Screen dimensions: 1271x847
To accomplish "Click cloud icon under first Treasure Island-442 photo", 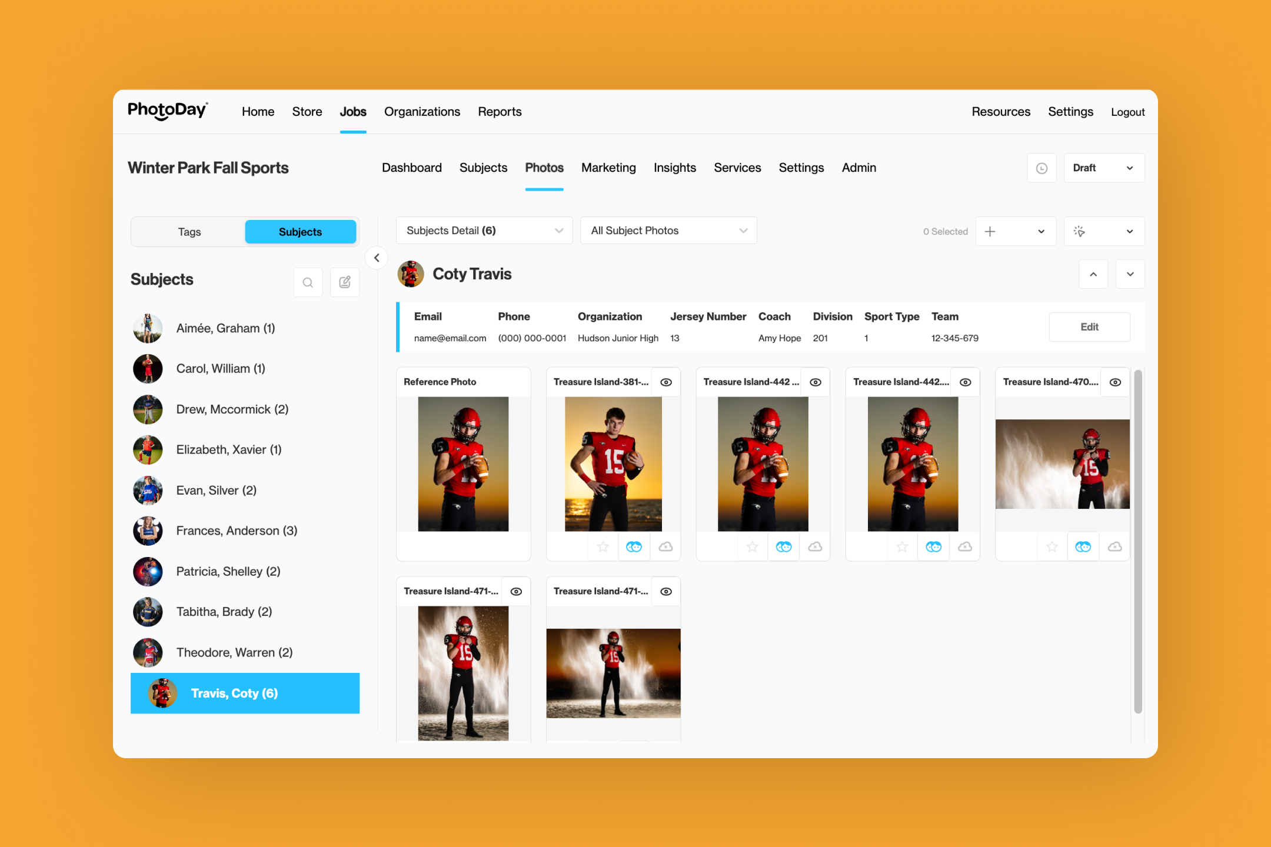I will (815, 547).
